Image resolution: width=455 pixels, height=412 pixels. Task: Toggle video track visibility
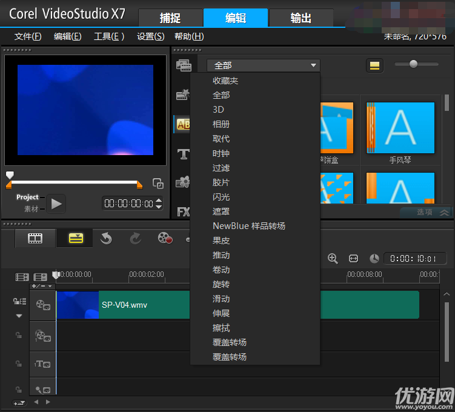tap(43, 305)
